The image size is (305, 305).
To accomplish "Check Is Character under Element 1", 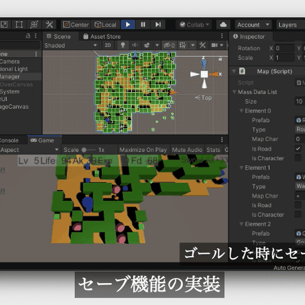I will pos(298,214).
